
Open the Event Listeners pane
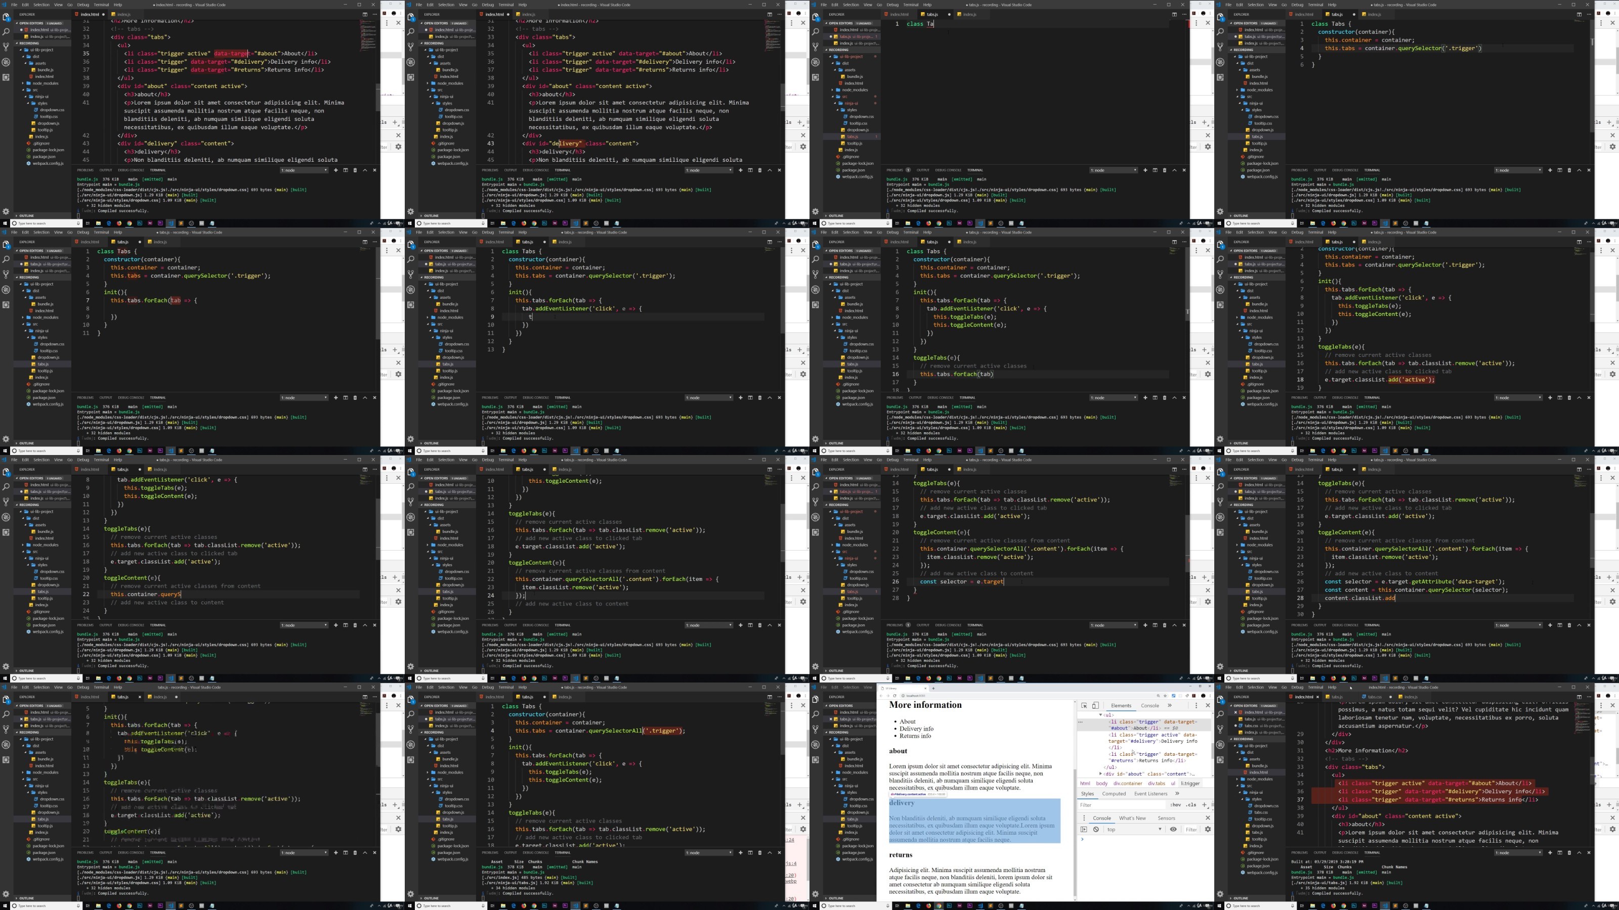tap(1151, 793)
